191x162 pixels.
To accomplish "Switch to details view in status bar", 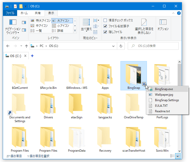I will coord(172,156).
